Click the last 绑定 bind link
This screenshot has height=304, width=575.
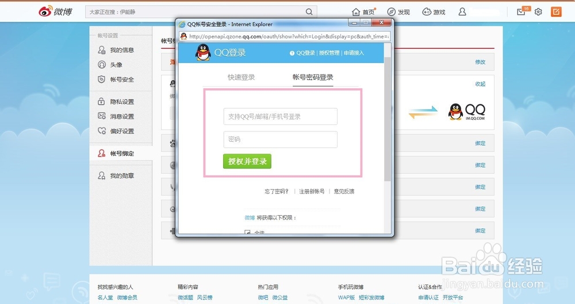[480, 231]
